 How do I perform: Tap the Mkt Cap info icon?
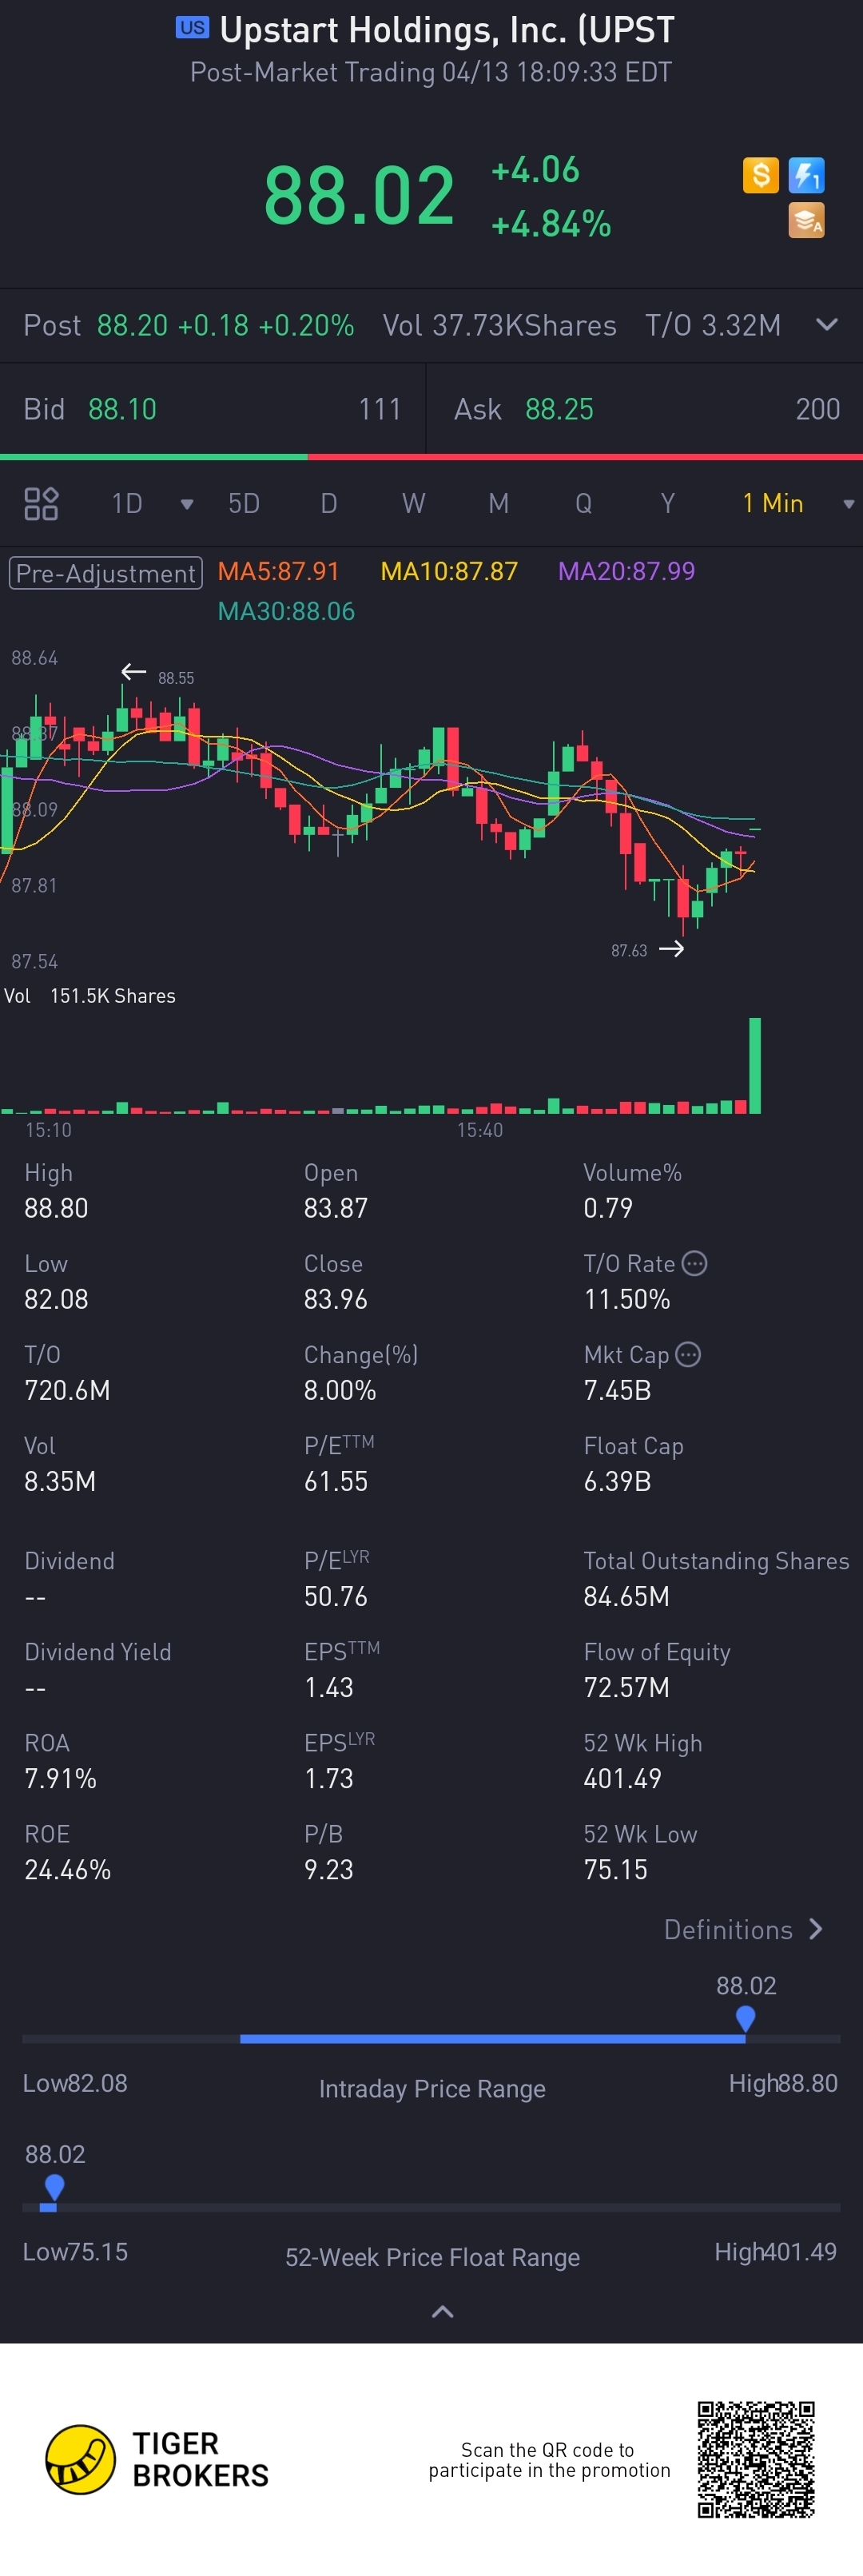click(x=688, y=1354)
